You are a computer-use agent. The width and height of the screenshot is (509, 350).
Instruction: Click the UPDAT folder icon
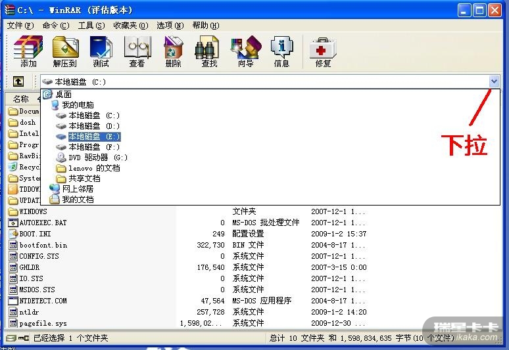(x=13, y=200)
